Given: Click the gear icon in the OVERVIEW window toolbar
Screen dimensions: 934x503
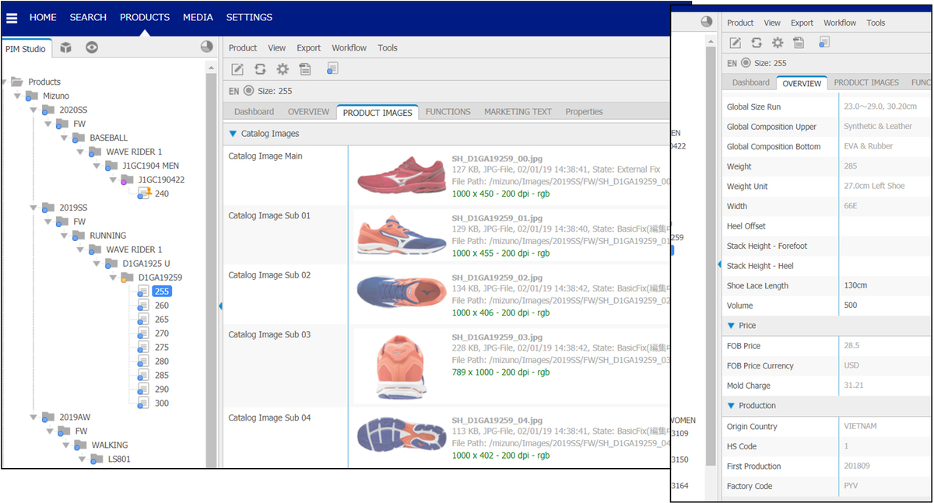Looking at the screenshot, I should pyautogui.click(x=778, y=43).
